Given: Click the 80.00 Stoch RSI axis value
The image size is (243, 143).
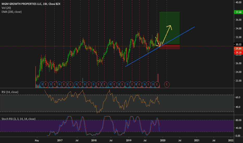Looking at the screenshot, I should pos(239,120).
